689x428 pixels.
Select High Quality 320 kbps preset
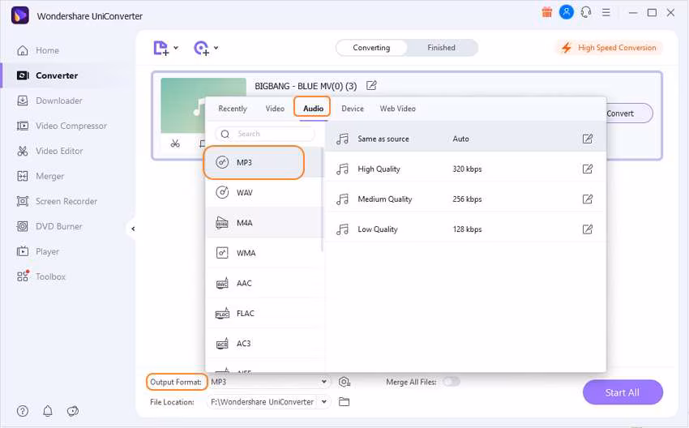coord(466,169)
